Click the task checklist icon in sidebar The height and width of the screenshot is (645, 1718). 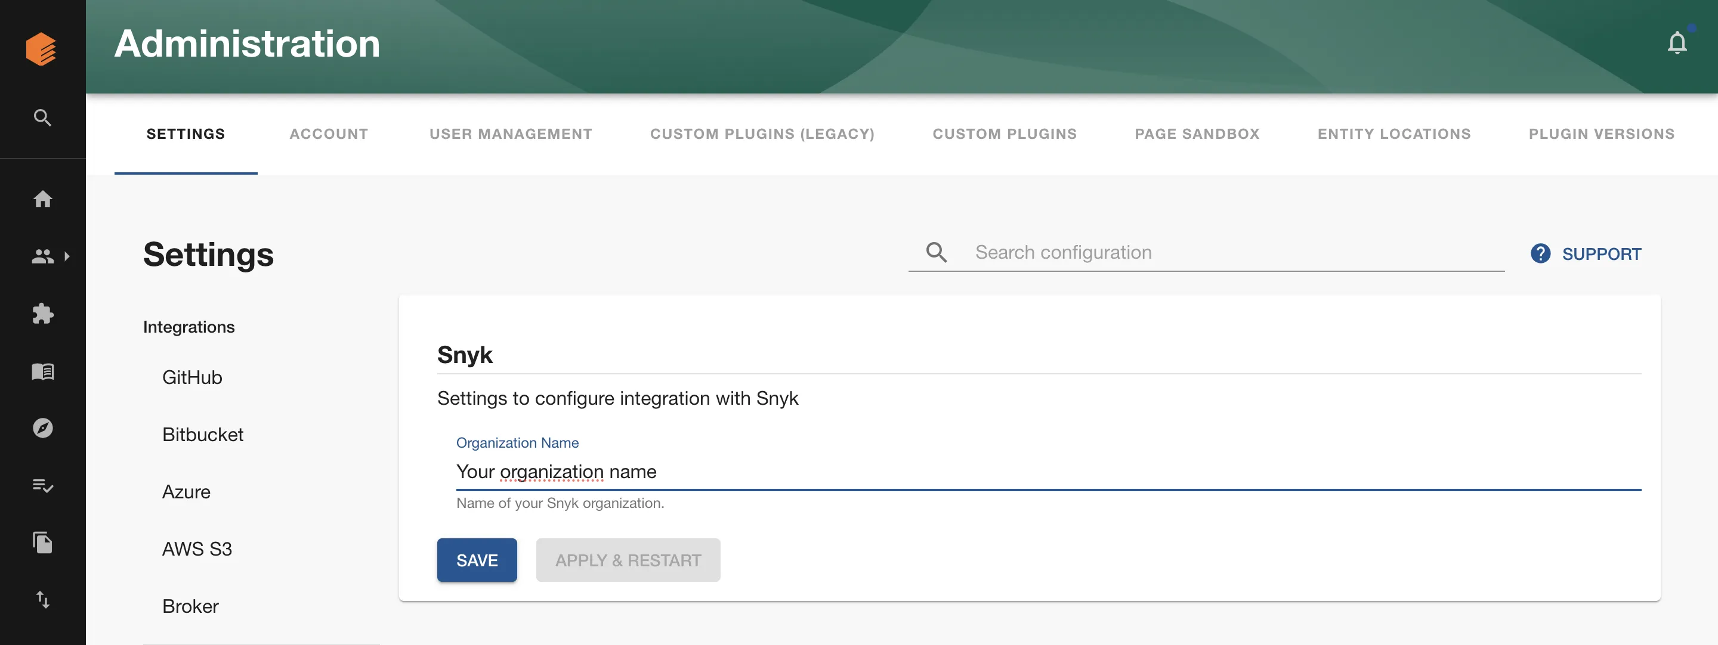pos(43,486)
